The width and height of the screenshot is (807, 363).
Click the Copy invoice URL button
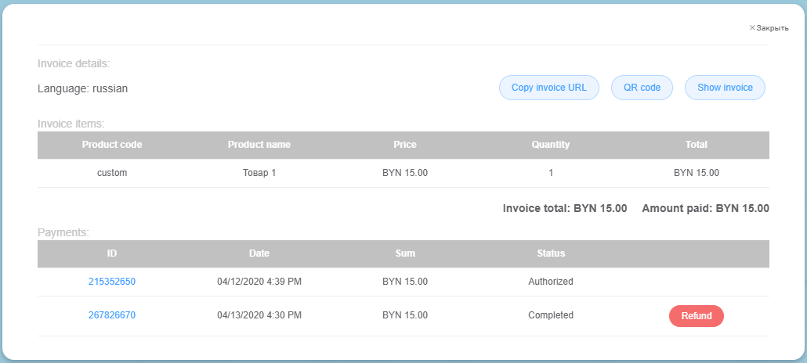click(548, 88)
